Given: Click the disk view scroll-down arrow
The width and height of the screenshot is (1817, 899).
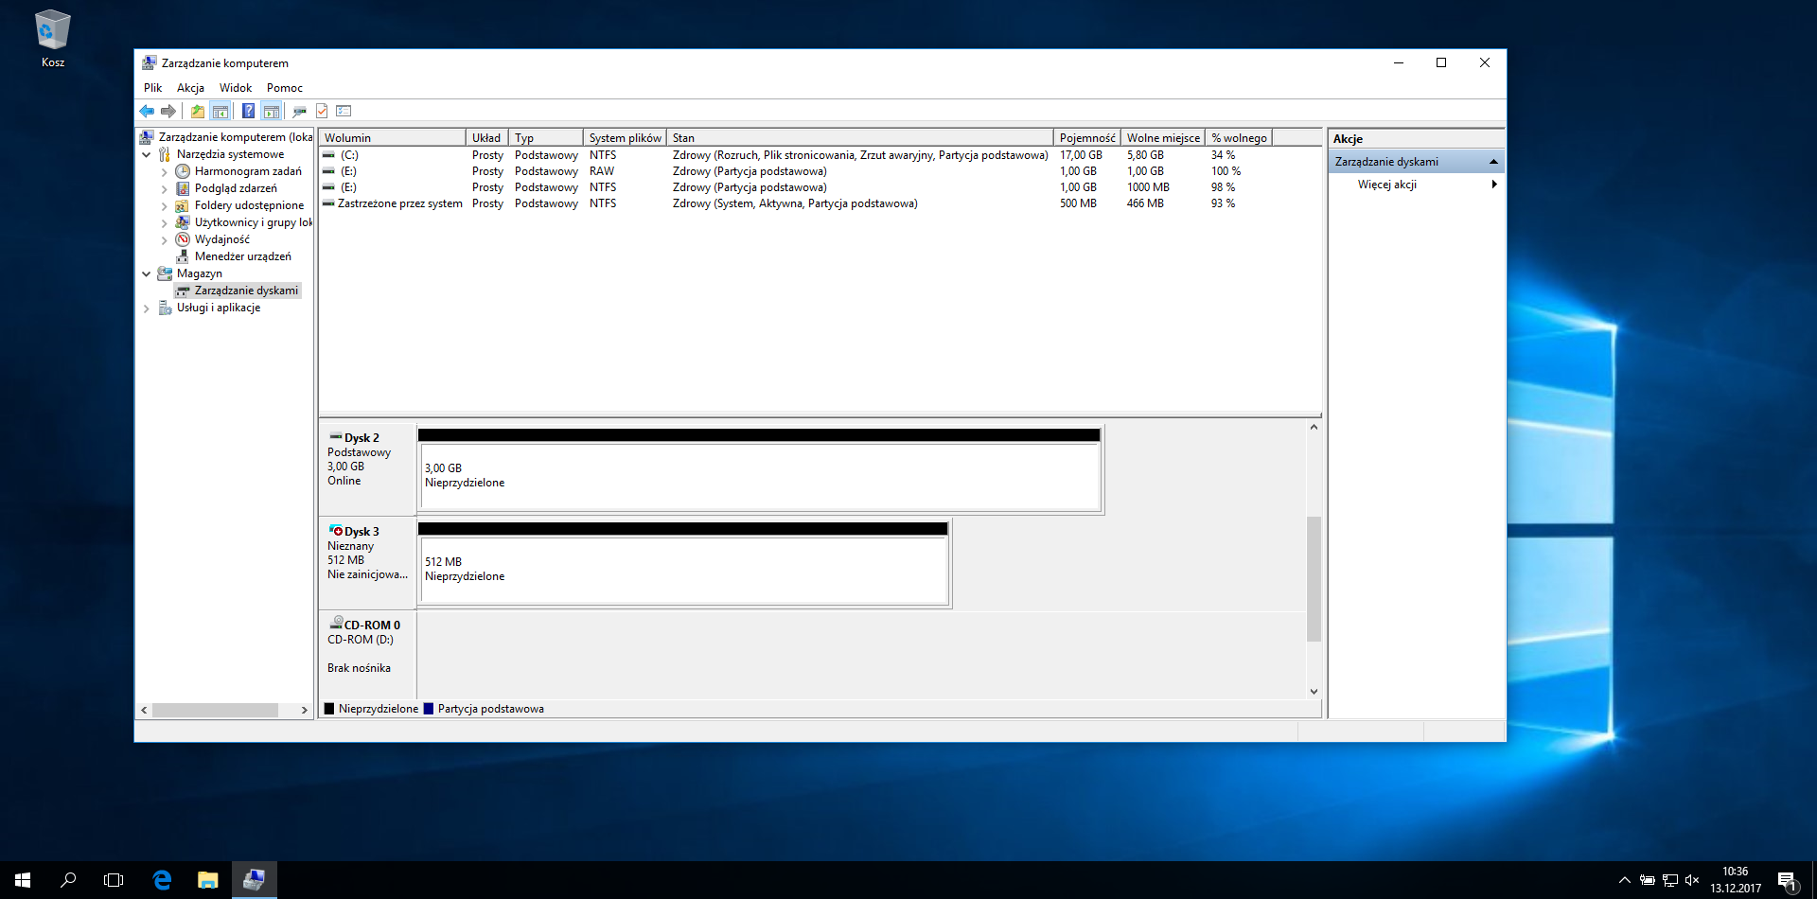Looking at the screenshot, I should tap(1314, 692).
